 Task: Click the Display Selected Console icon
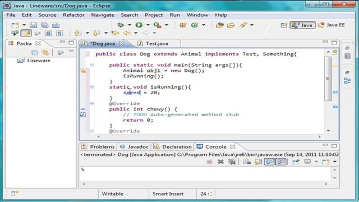(307, 162)
